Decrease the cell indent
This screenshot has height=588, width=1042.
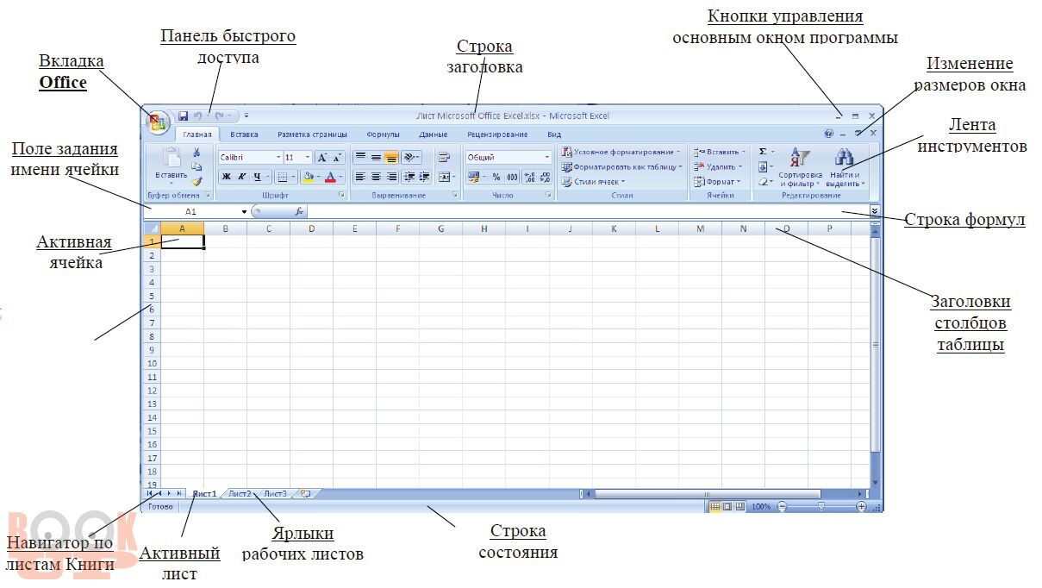coord(409,177)
